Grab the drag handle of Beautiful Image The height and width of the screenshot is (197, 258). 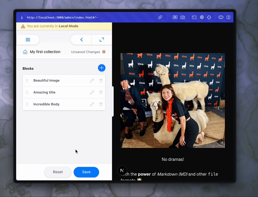click(27, 81)
